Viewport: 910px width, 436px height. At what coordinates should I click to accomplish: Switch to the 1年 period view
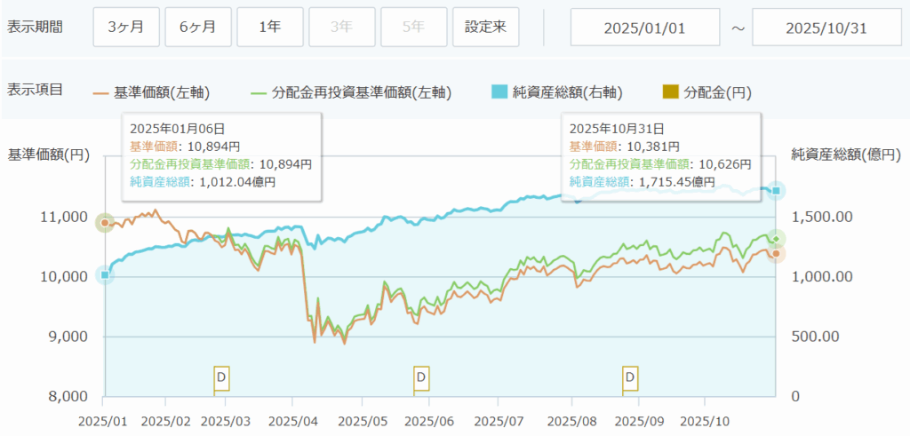click(x=270, y=27)
